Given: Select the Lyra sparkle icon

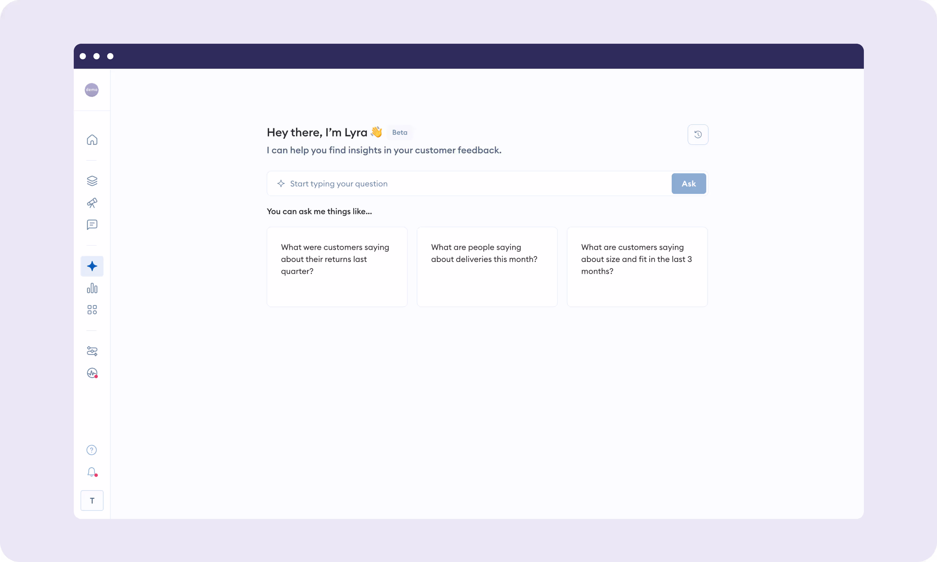Looking at the screenshot, I should click(x=92, y=266).
